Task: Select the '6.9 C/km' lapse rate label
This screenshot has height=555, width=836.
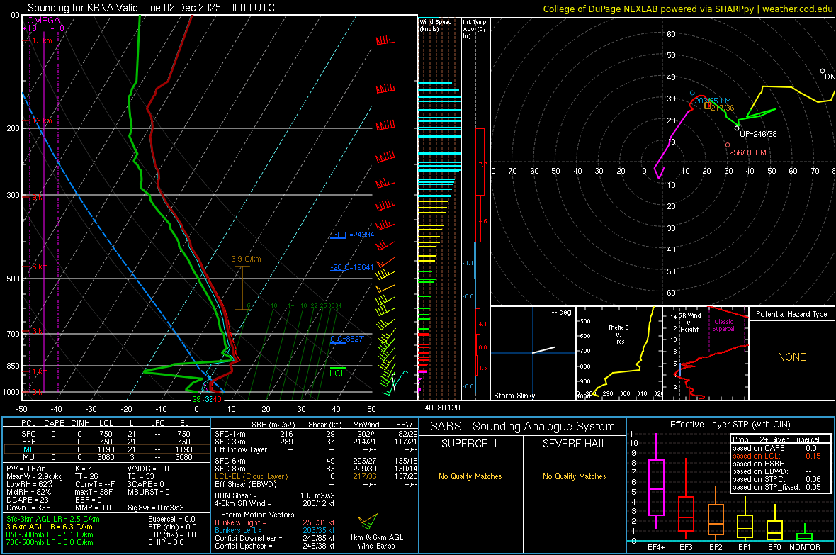Action: tap(246, 259)
